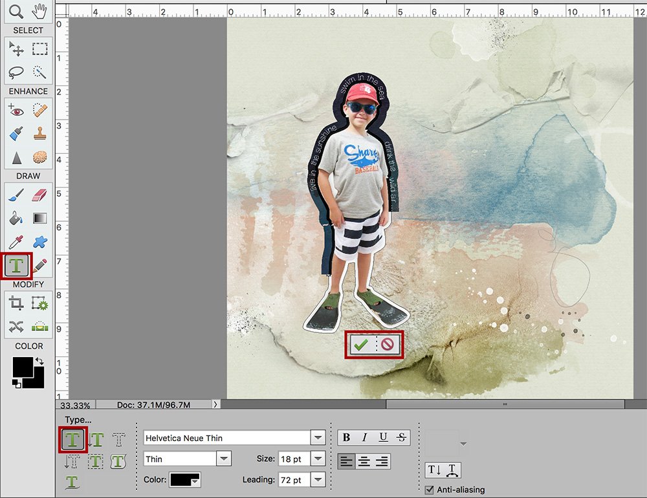Pick the Clone Stamp tool

(40, 134)
